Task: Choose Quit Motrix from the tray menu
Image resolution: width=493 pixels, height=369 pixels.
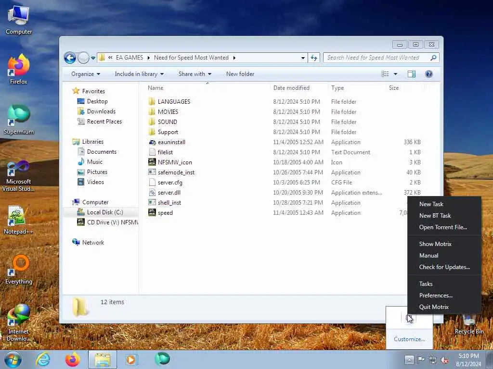Action: coord(434,307)
